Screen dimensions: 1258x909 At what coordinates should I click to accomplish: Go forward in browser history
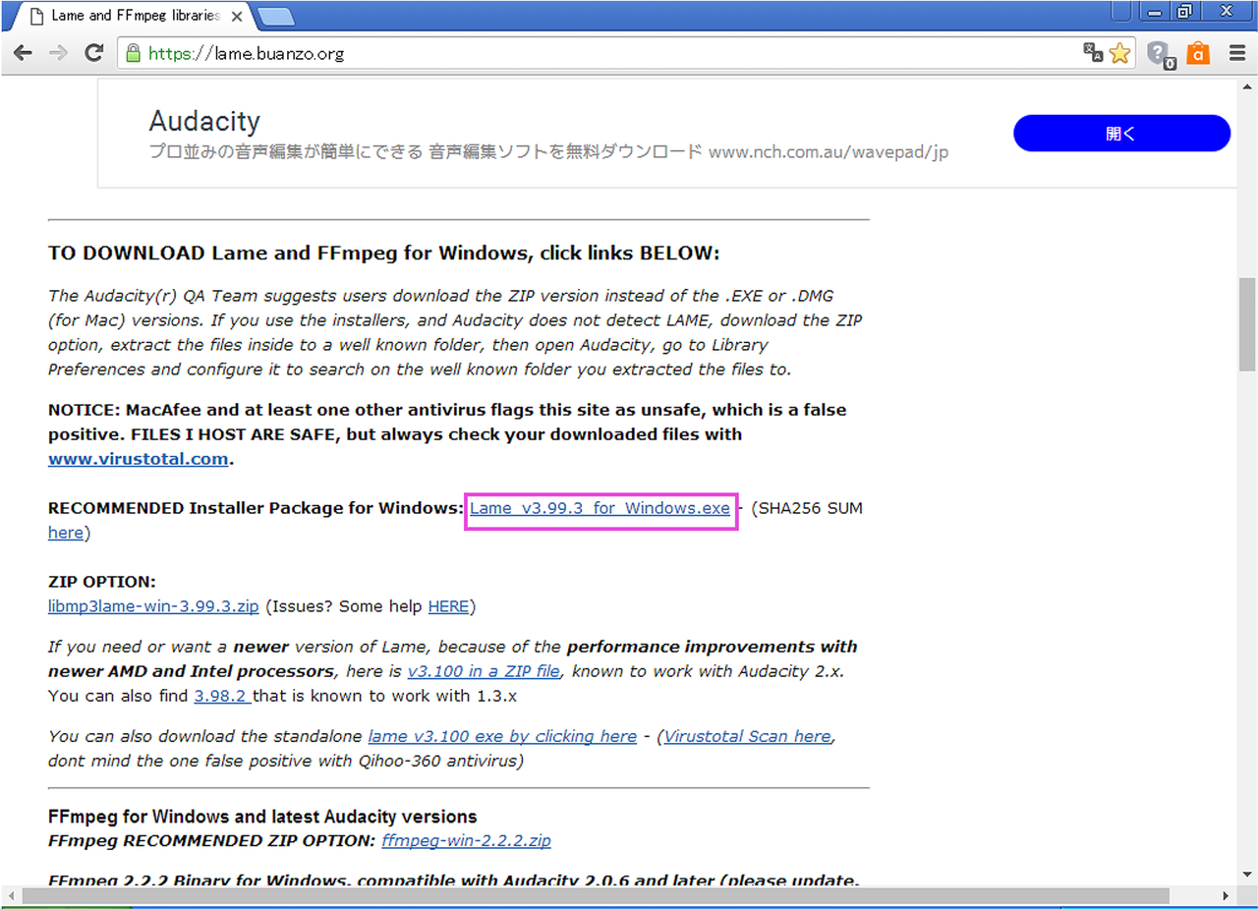58,53
